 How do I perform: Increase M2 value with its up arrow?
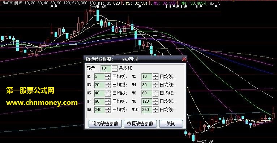(155, 75)
